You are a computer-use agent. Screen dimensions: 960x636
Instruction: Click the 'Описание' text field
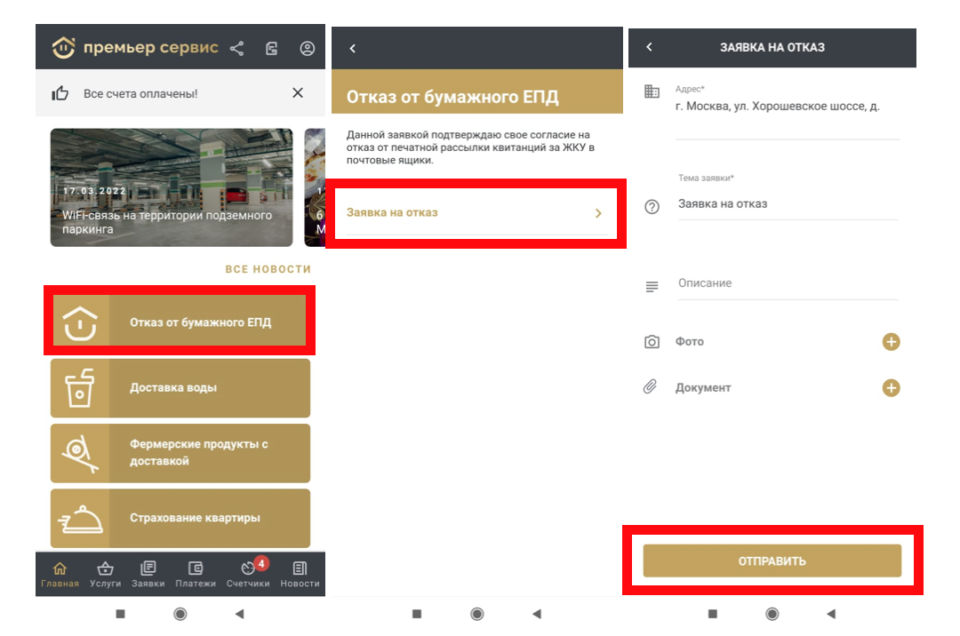[787, 283]
